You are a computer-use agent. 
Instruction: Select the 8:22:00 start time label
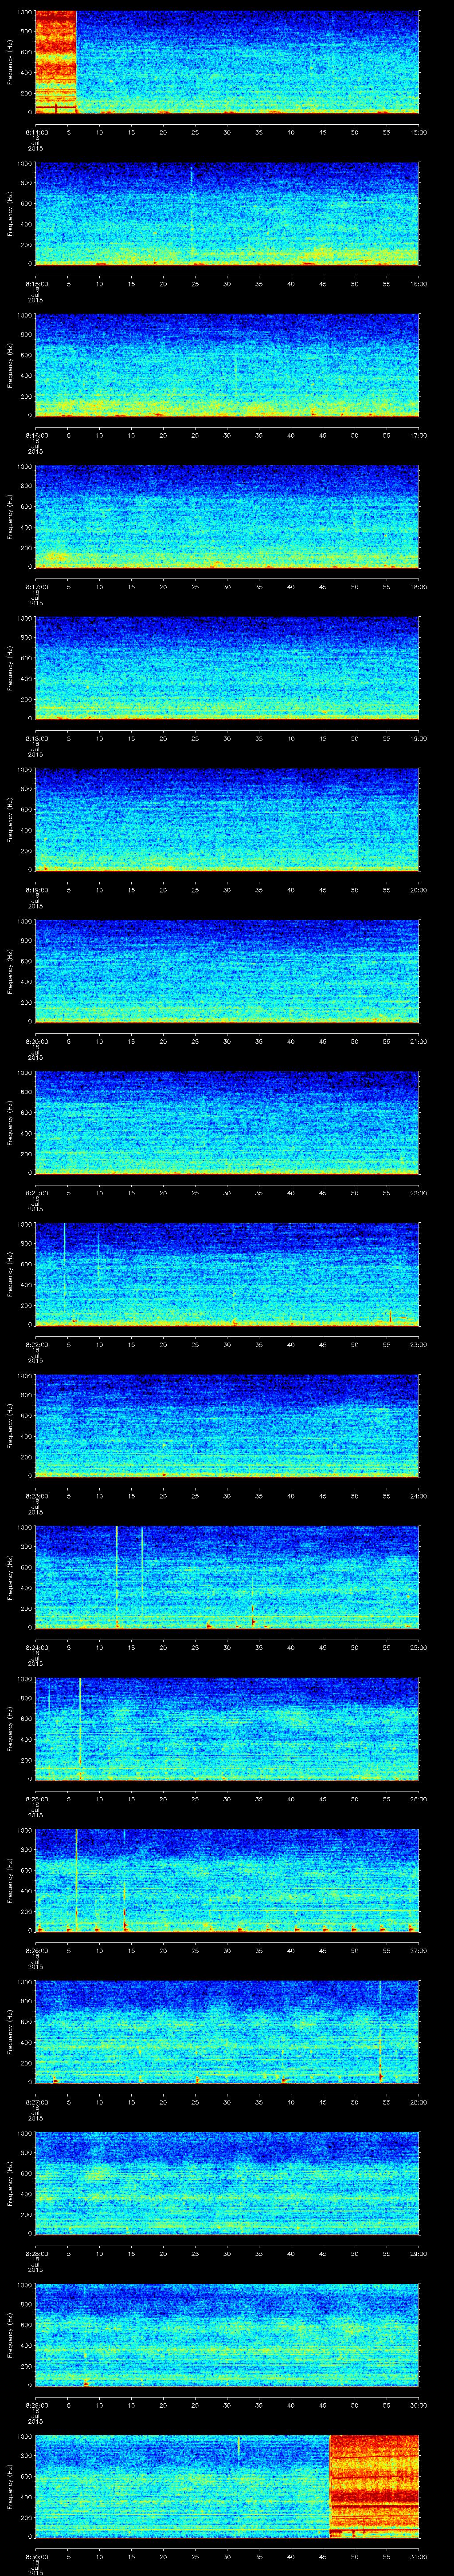point(37,1344)
